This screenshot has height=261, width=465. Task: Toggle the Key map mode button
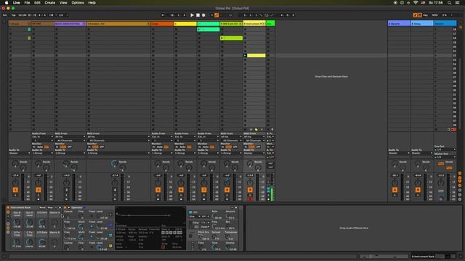pyautogui.click(x=426, y=15)
